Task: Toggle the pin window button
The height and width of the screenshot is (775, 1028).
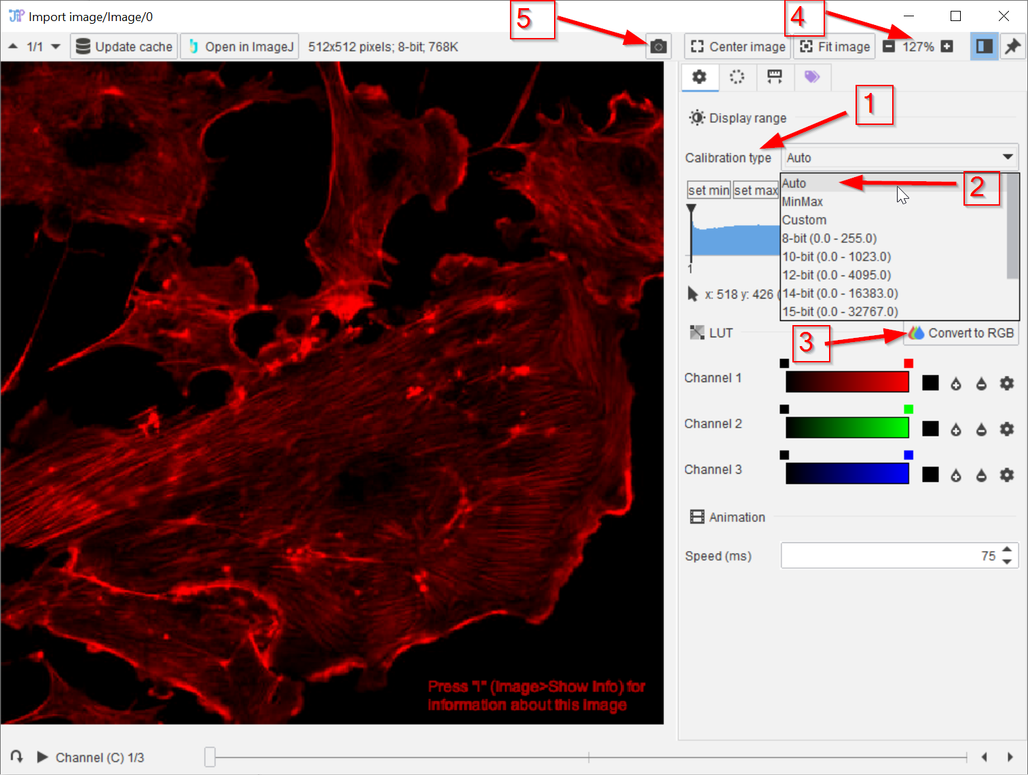Action: pos(1012,46)
